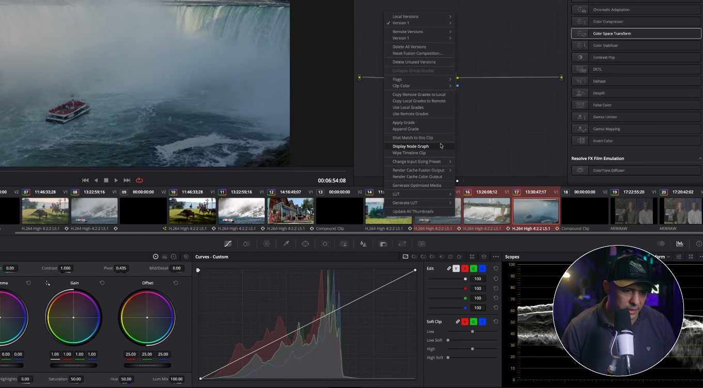Expand the Flags submenu
Image resolution: width=703 pixels, height=388 pixels.
[420, 79]
